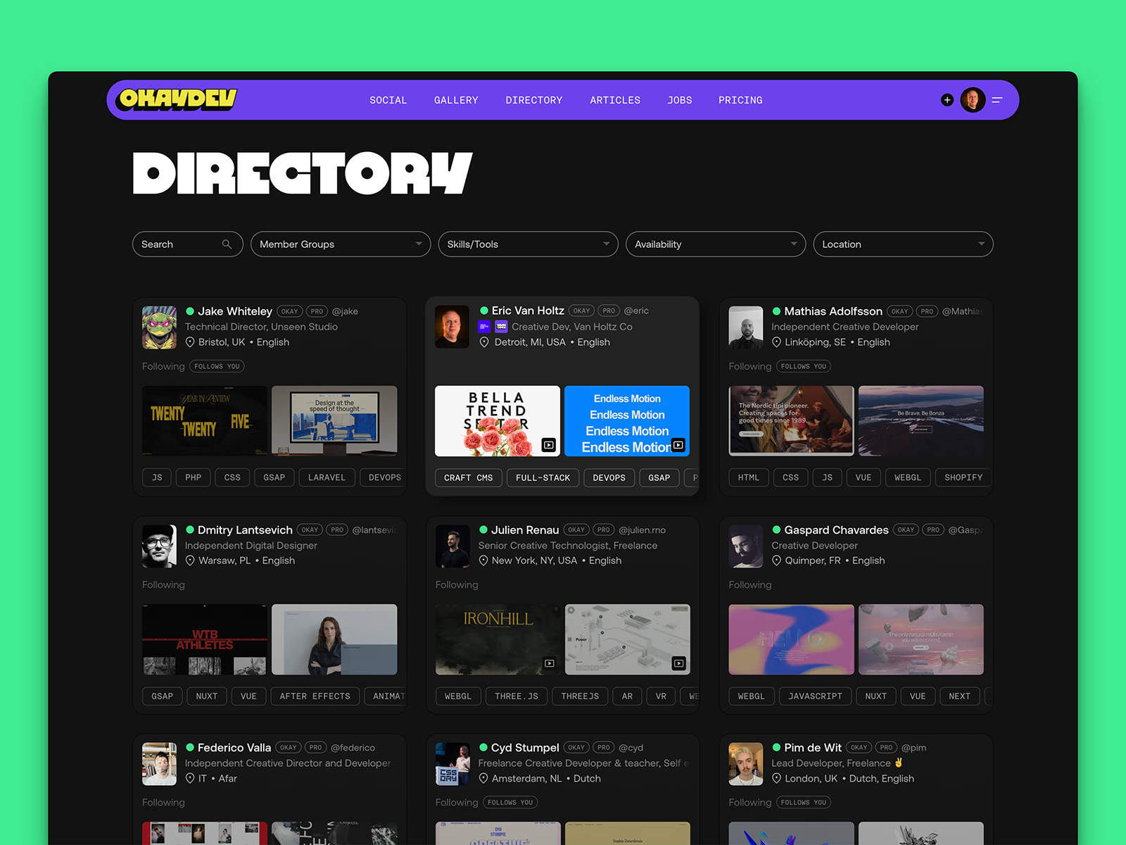Open the WTB Athletes thumbnail
This screenshot has height=845, width=1126.
coord(205,639)
